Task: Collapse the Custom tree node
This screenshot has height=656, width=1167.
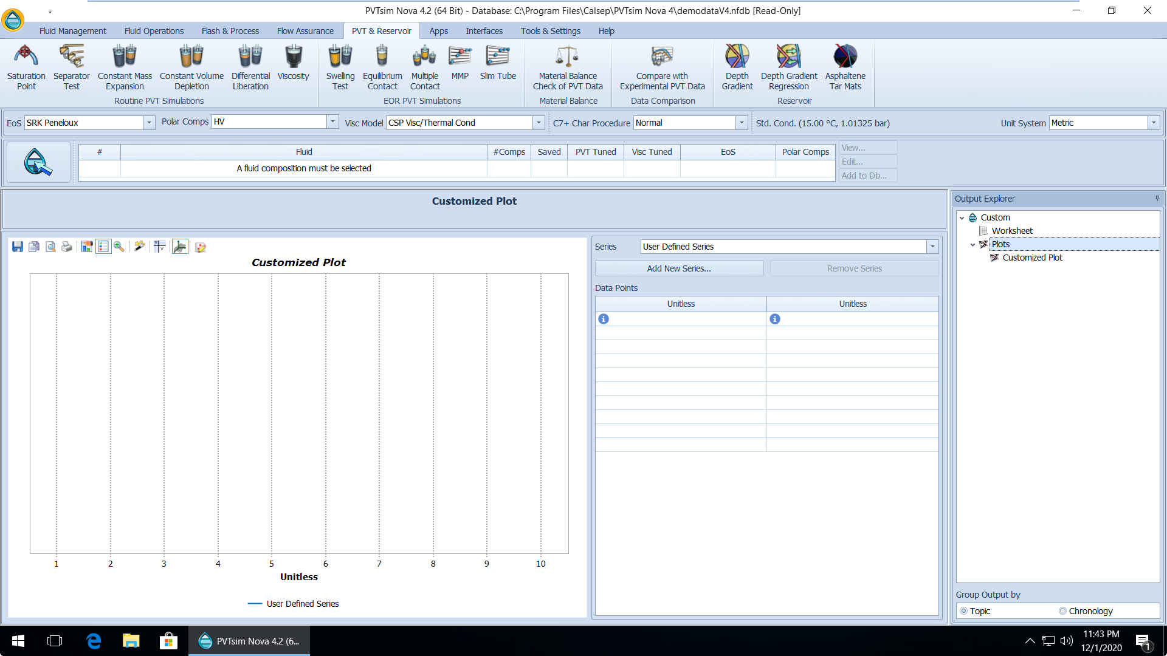Action: pos(962,217)
